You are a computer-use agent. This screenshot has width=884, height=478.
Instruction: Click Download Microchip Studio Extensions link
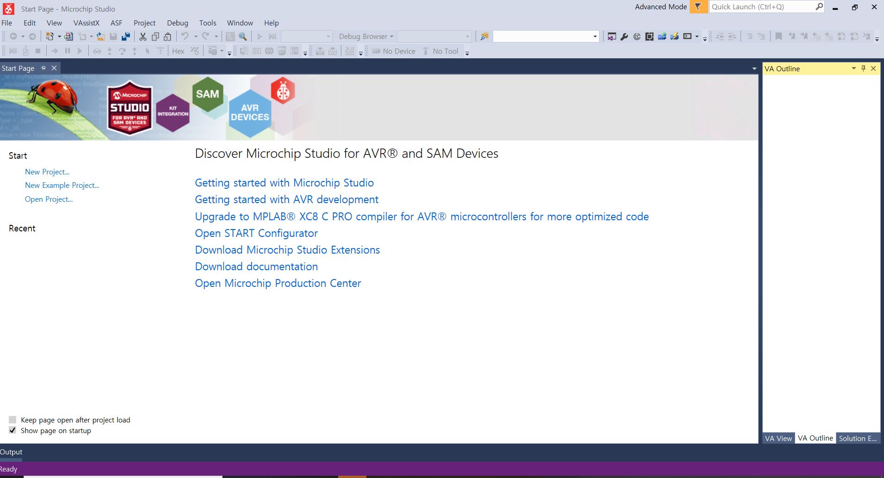point(287,250)
